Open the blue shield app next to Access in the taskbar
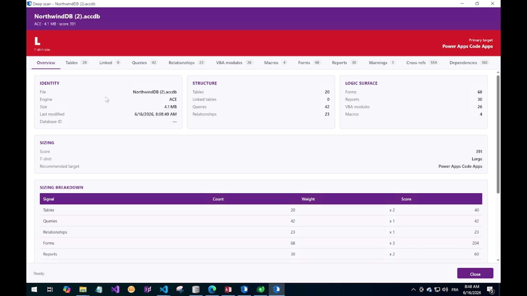Screen dimensions: 527x296 pyautogui.click(x=244, y=289)
